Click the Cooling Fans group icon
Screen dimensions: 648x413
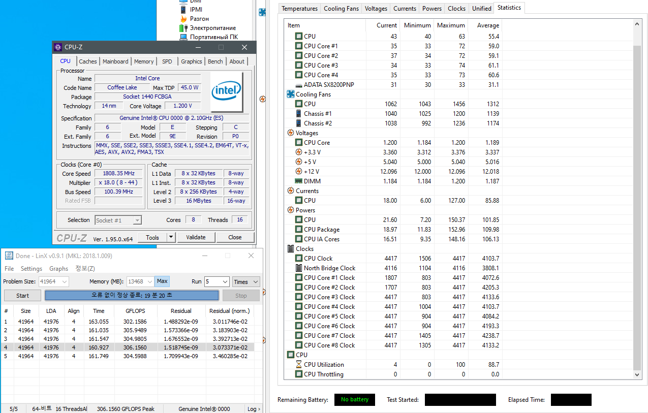coord(291,94)
